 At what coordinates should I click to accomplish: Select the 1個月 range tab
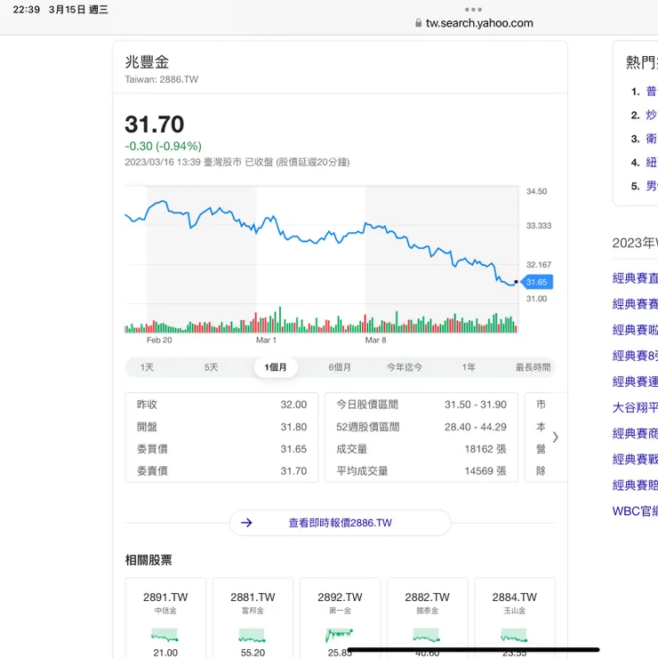pyautogui.click(x=276, y=367)
